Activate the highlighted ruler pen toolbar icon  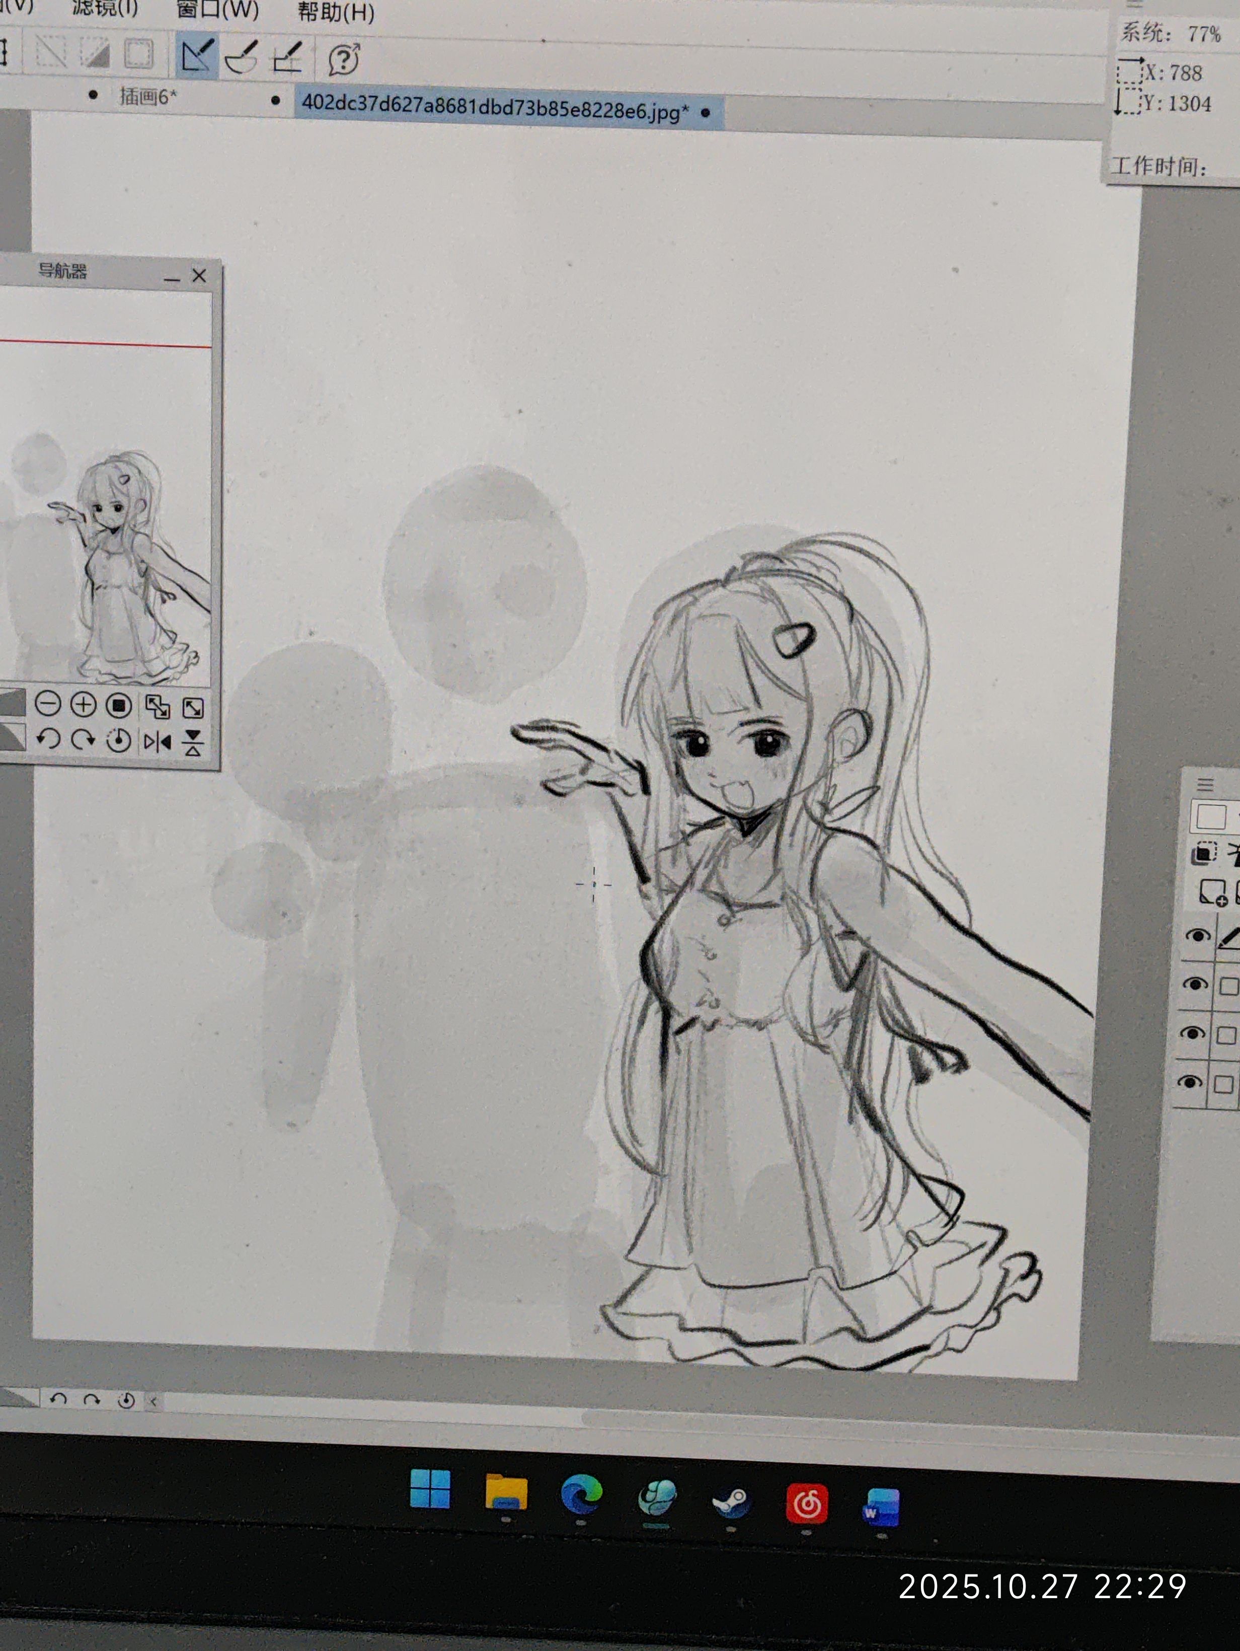(x=198, y=56)
